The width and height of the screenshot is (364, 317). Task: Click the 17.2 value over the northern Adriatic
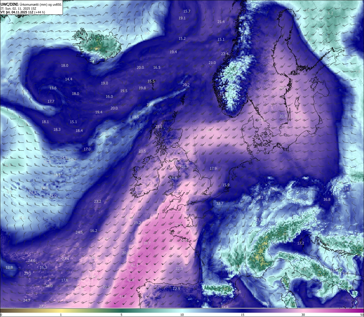point(301,243)
